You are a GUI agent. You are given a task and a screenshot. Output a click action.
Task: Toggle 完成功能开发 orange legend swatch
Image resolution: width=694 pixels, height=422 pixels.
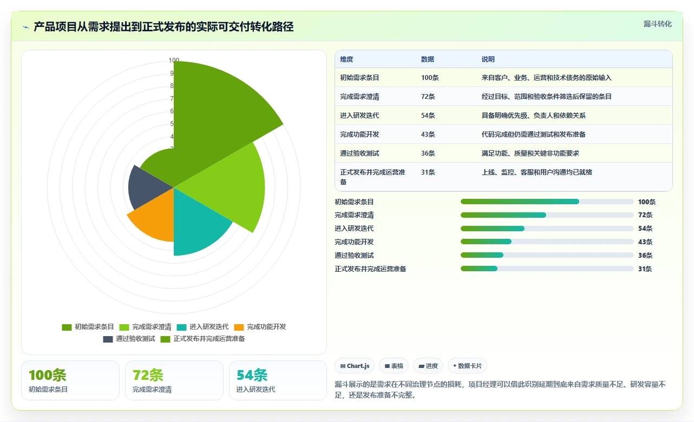coord(239,327)
